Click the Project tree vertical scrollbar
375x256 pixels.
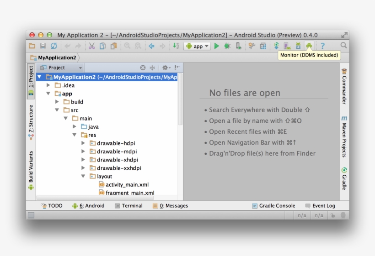(181, 99)
